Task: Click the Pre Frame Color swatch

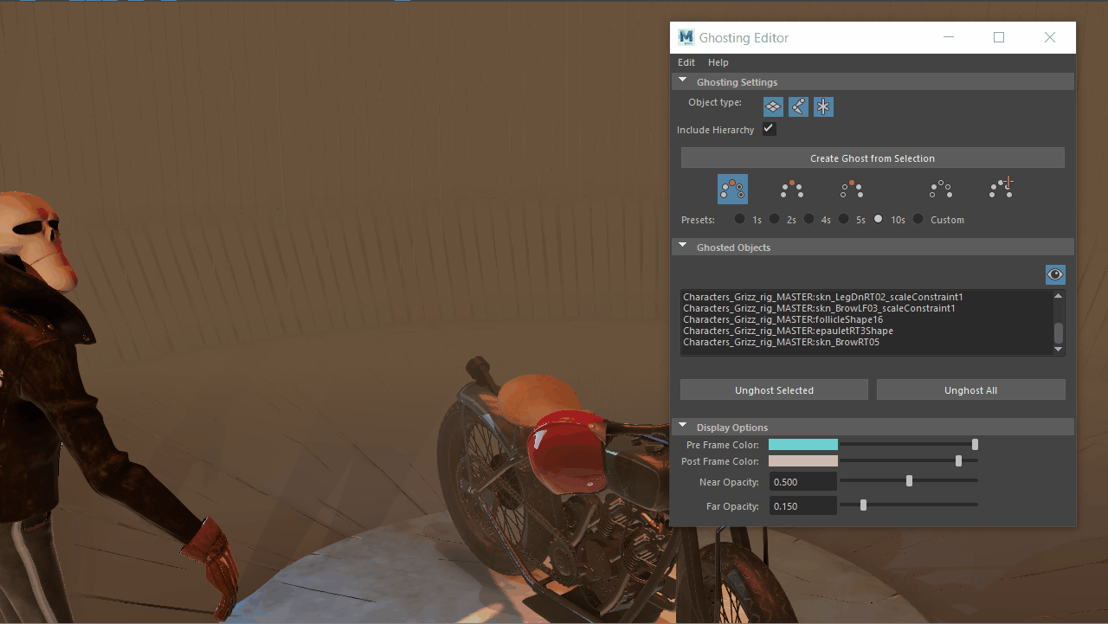Action: [803, 443]
